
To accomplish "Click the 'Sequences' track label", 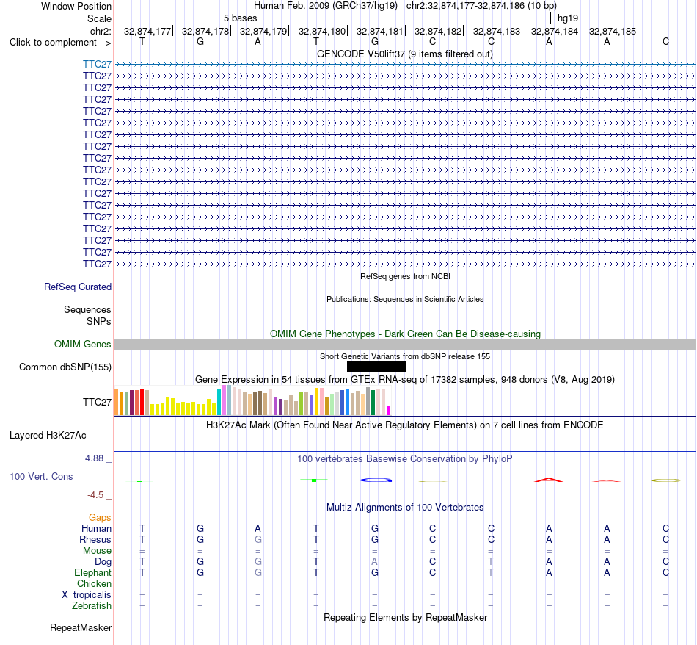I will [x=87, y=309].
